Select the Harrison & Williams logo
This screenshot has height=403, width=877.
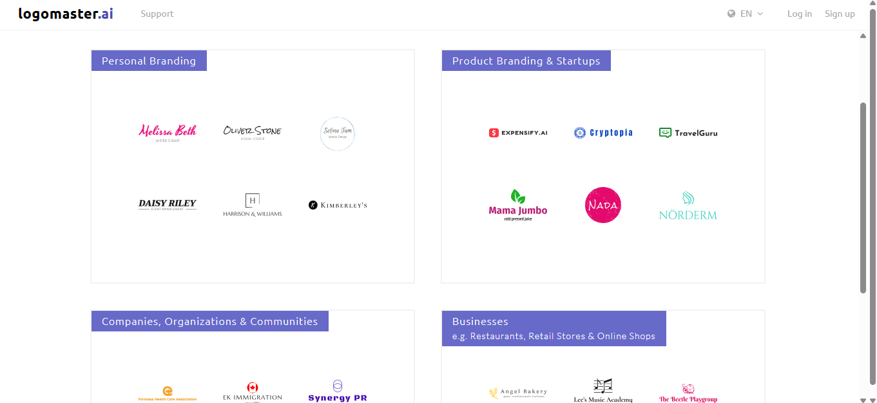253,205
